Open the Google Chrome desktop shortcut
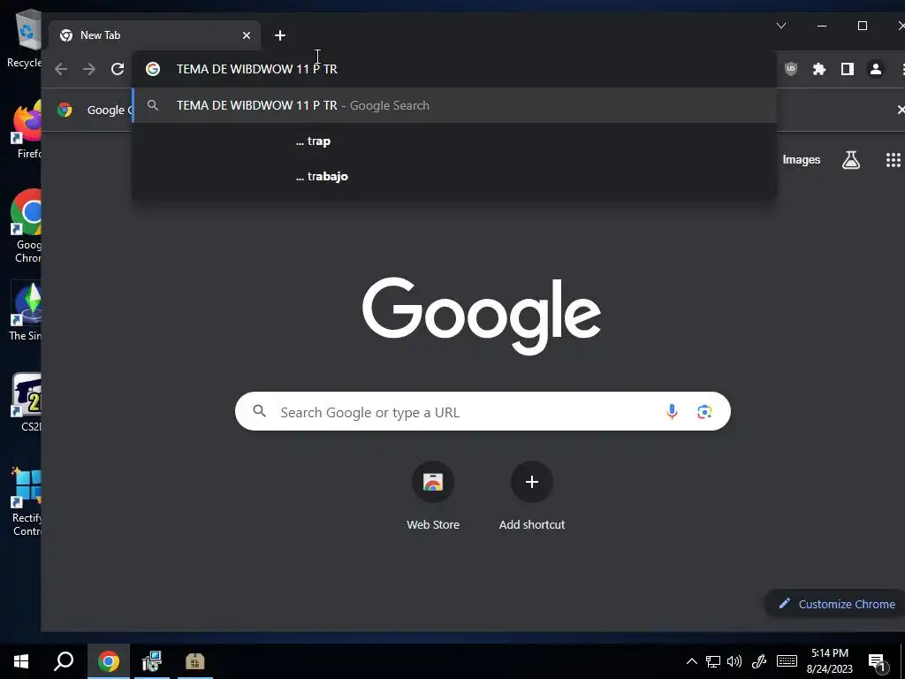The image size is (905, 679). [x=27, y=226]
